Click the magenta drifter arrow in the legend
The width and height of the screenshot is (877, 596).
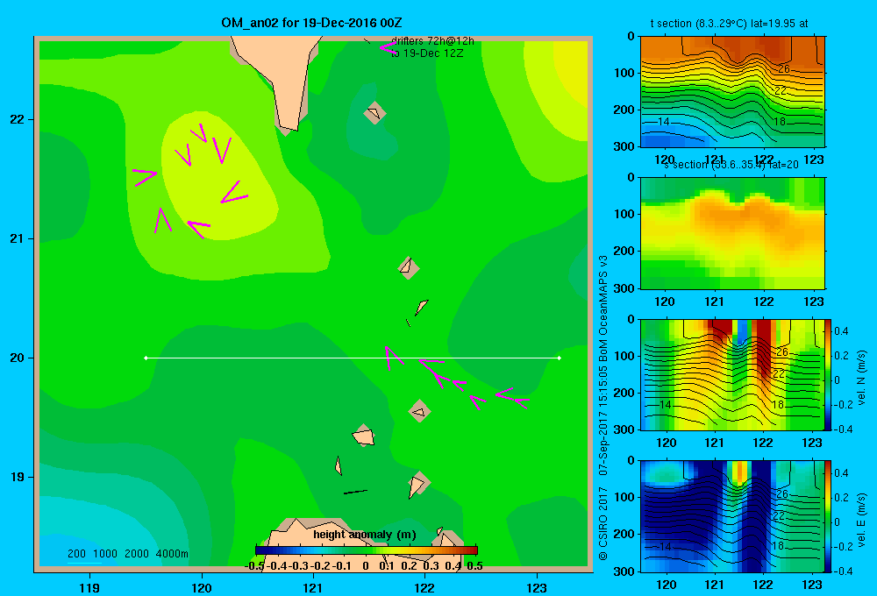(x=387, y=47)
